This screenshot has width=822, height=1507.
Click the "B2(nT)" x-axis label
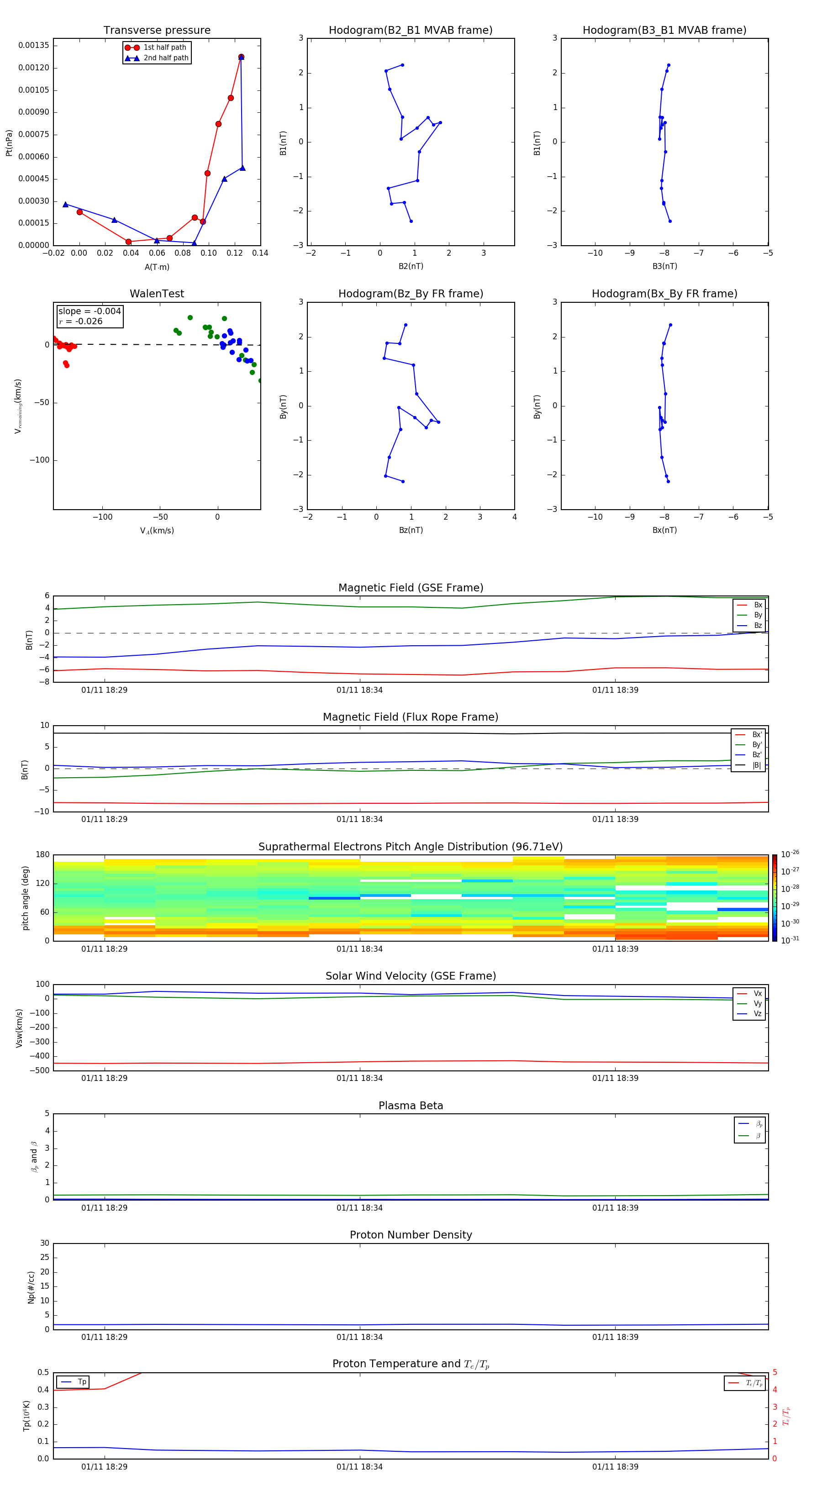point(411,266)
